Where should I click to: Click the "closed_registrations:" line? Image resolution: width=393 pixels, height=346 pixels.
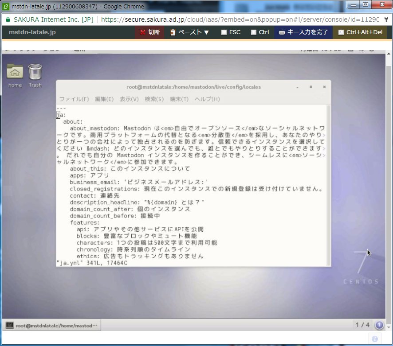[x=196, y=189]
